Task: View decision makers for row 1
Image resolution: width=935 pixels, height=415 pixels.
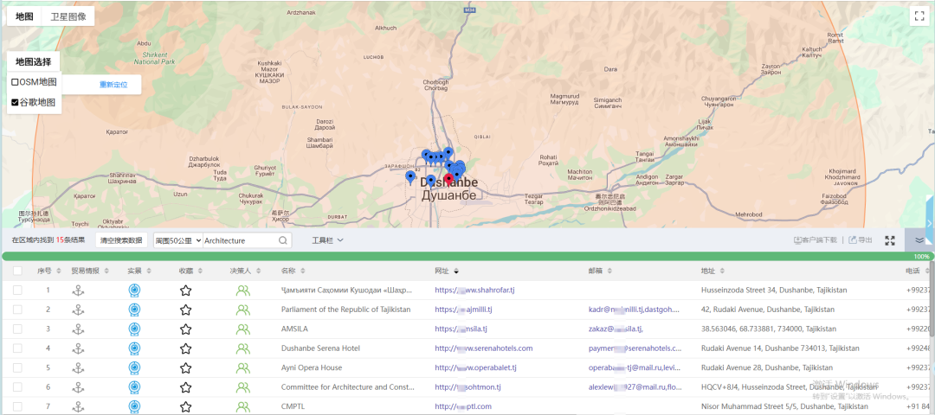Action: [x=242, y=290]
